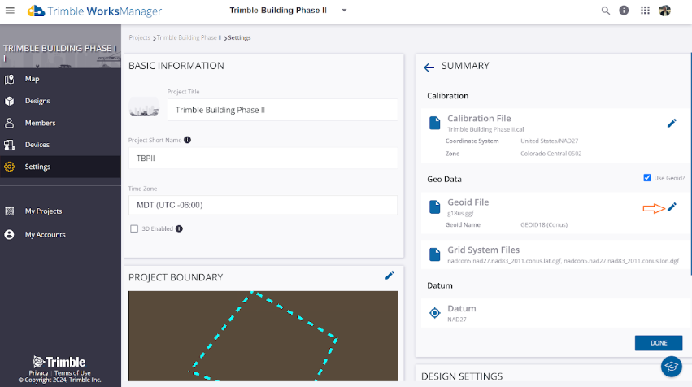
Task: Enable the 3D Enabled checkbox
Action: (134, 228)
